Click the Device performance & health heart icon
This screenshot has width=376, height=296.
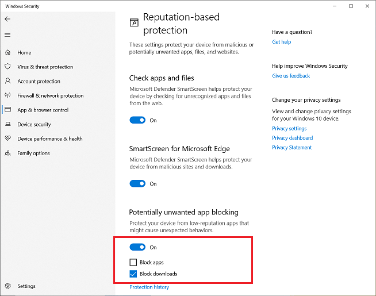[7, 139]
